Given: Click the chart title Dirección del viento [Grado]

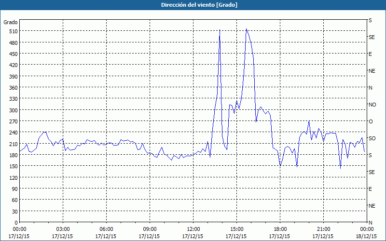Looking at the screenshot, I should [x=199, y=5].
